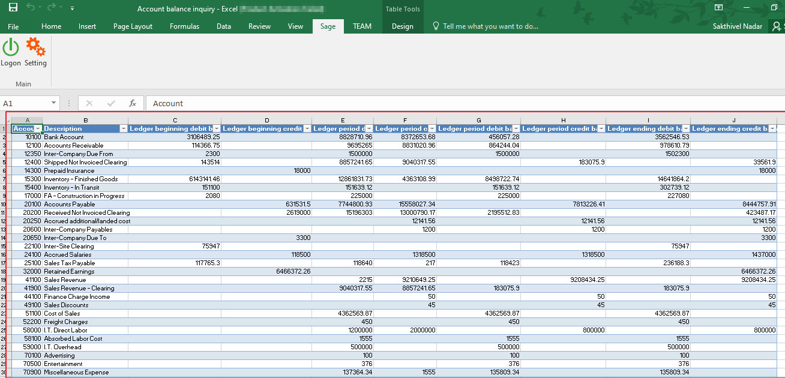
Task: Open the Ledger ending credit filter dropdown
Action: [772, 128]
